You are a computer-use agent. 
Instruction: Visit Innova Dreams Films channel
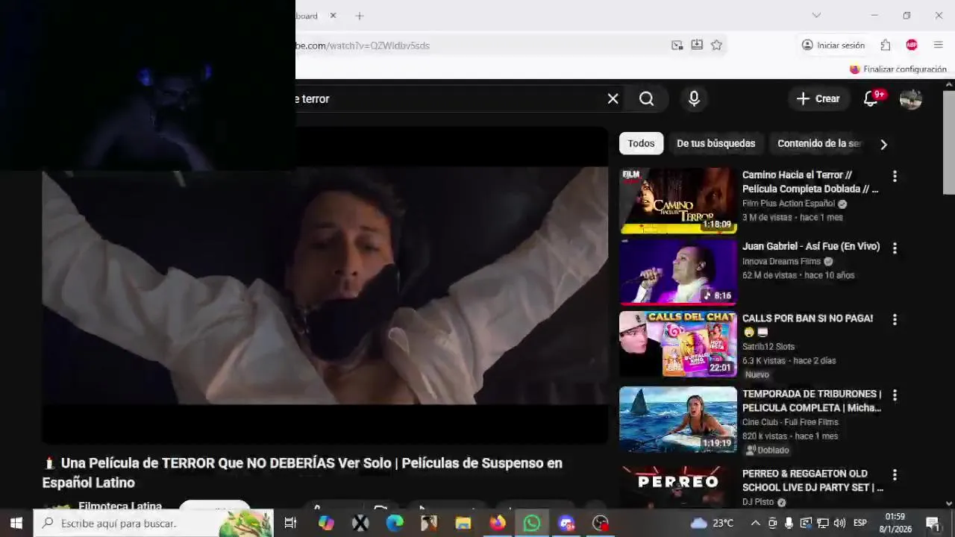click(781, 261)
